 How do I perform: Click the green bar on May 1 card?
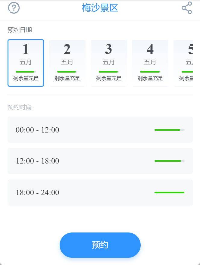(x=26, y=72)
